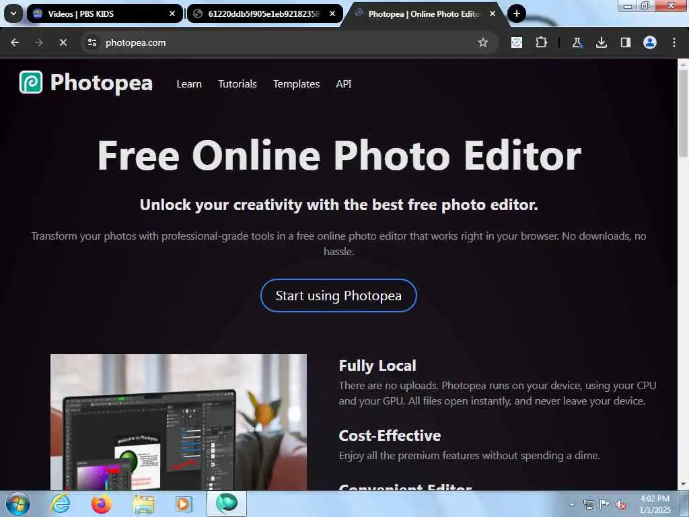689x517 pixels.
Task: Open the Downloads tray icon
Action: 601,42
